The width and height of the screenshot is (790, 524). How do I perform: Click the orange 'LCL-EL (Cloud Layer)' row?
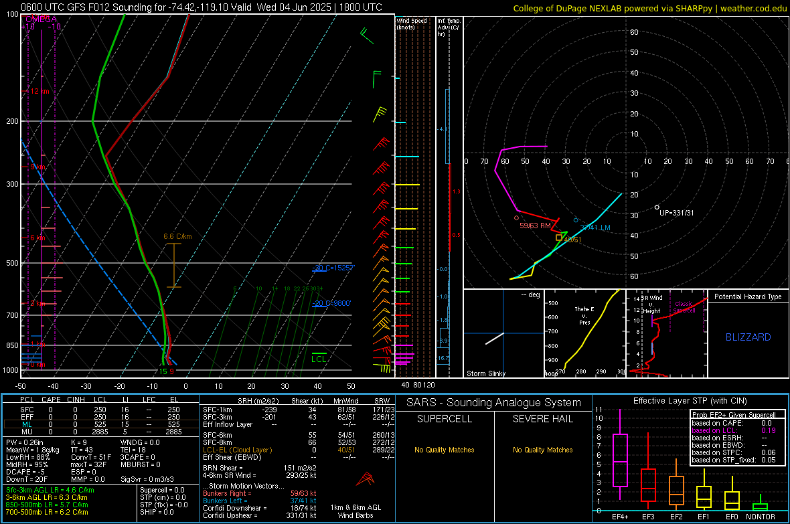299,450
